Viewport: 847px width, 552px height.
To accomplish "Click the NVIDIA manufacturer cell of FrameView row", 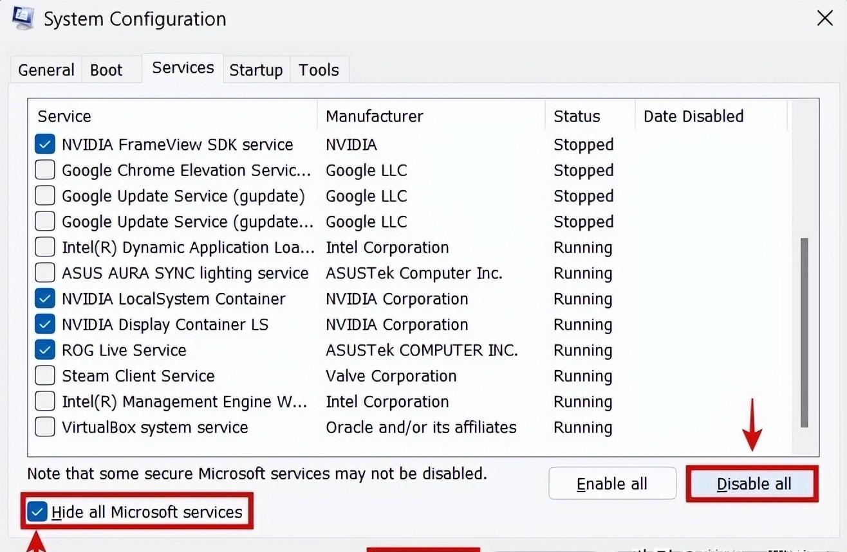I will coord(351,145).
